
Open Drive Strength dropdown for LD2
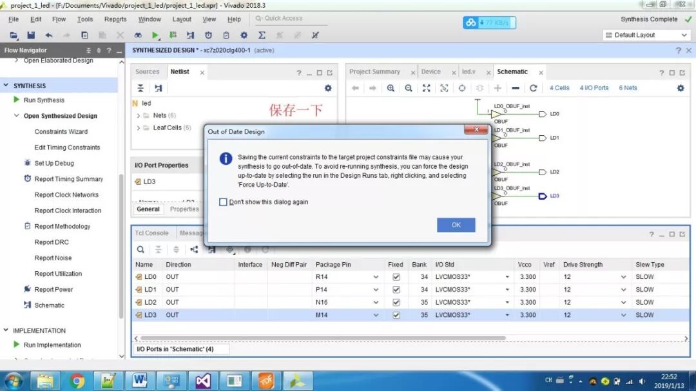coord(624,303)
